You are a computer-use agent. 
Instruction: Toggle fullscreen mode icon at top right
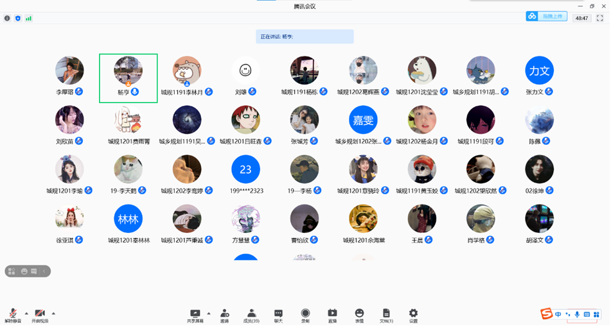(x=600, y=18)
